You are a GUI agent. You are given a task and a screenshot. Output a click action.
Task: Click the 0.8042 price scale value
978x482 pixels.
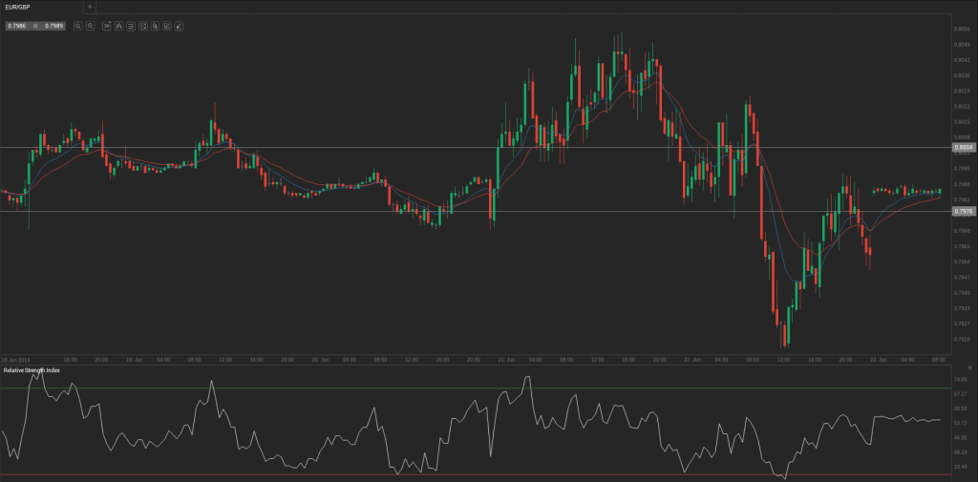pos(963,60)
